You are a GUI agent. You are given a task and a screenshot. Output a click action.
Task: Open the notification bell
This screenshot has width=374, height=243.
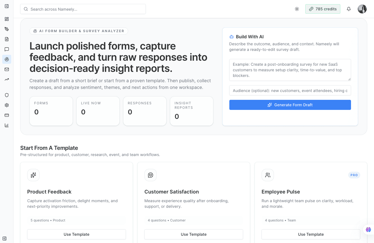(x=348, y=9)
